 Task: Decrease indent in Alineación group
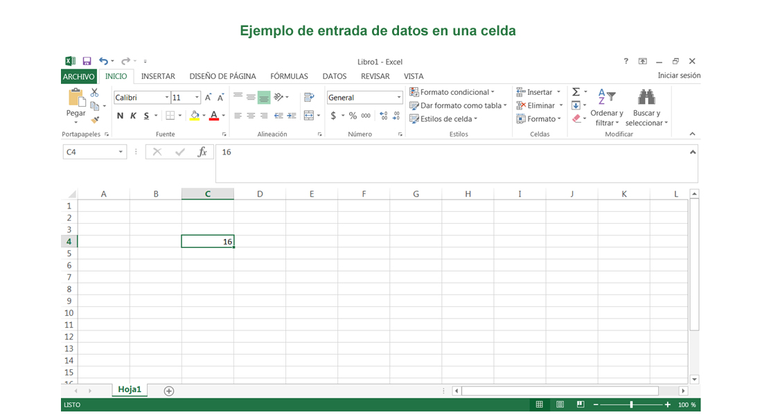click(278, 116)
